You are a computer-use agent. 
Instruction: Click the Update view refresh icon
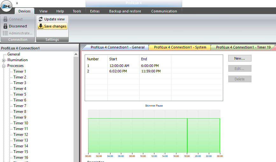41,19
